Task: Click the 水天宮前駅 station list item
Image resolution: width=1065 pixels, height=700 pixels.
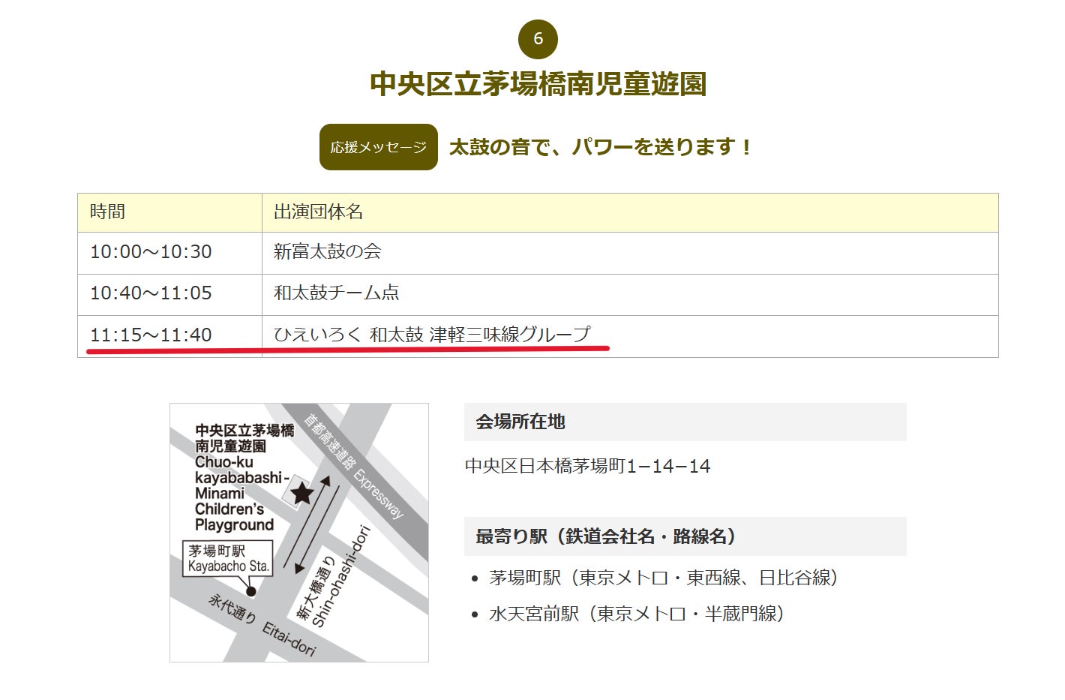Action: click(x=636, y=614)
